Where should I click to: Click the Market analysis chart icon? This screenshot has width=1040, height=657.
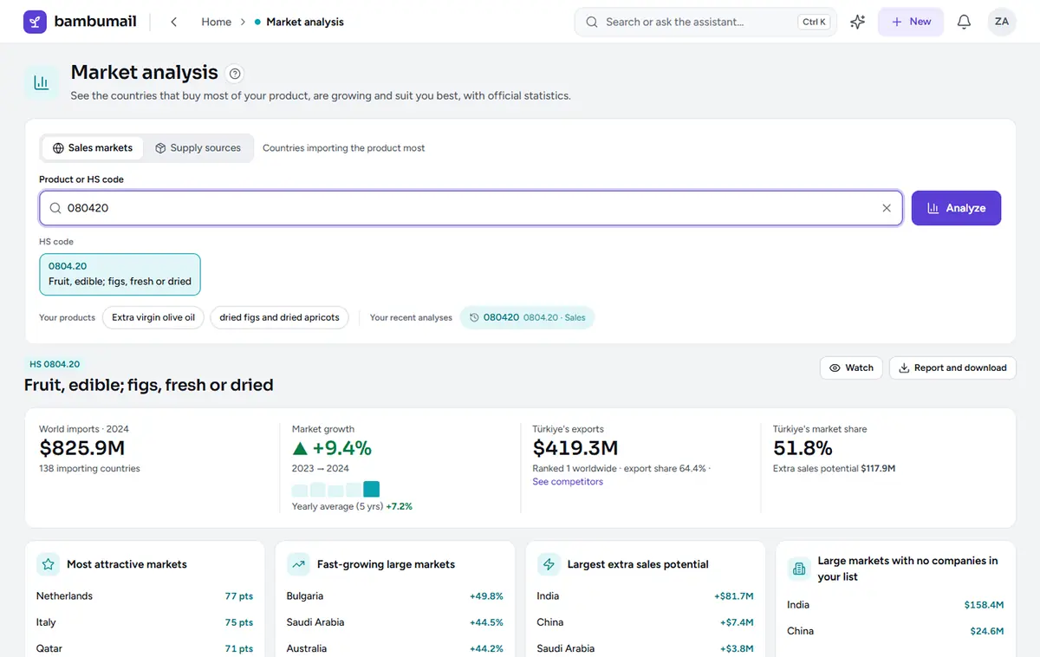(x=41, y=82)
